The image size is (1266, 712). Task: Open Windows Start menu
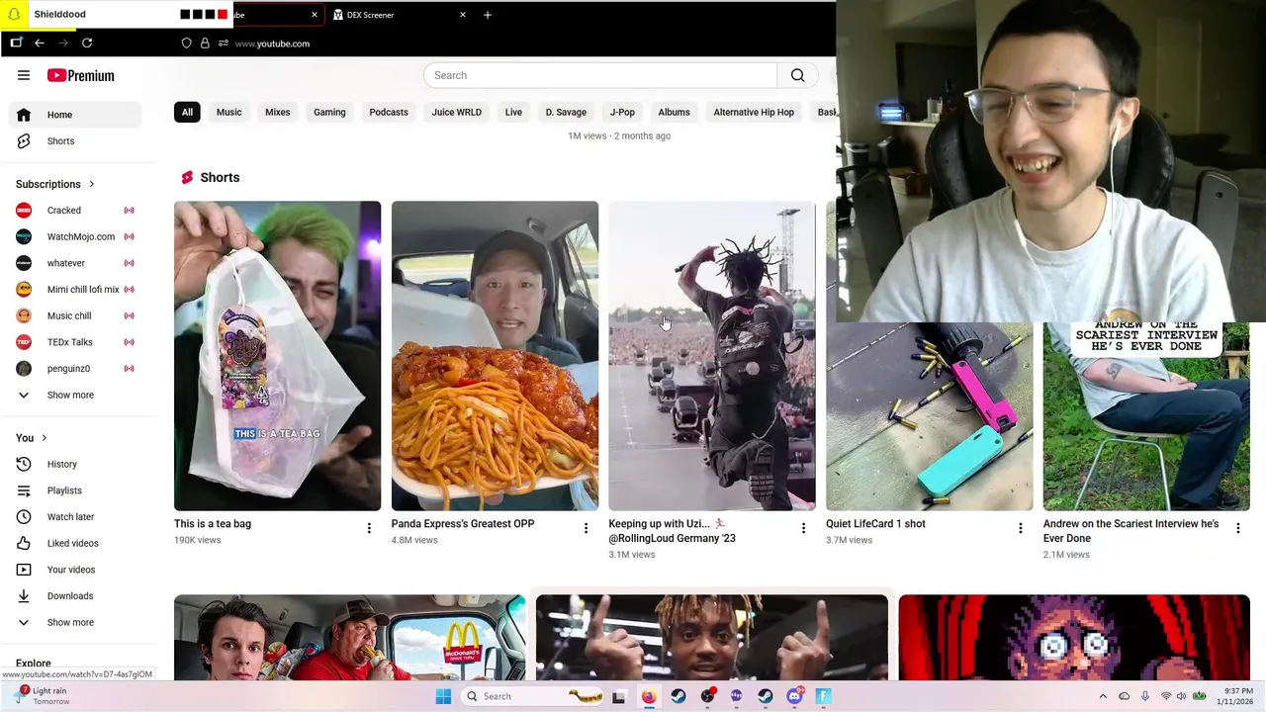[443, 696]
